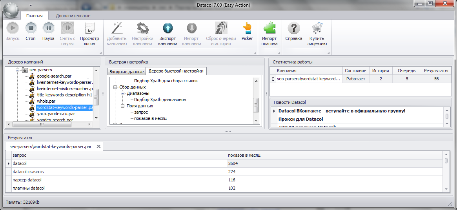
Task: Click the 2604 value cell
Action: click(x=335, y=163)
